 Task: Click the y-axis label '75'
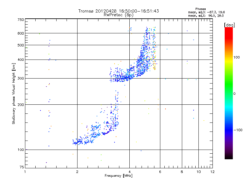22,167
